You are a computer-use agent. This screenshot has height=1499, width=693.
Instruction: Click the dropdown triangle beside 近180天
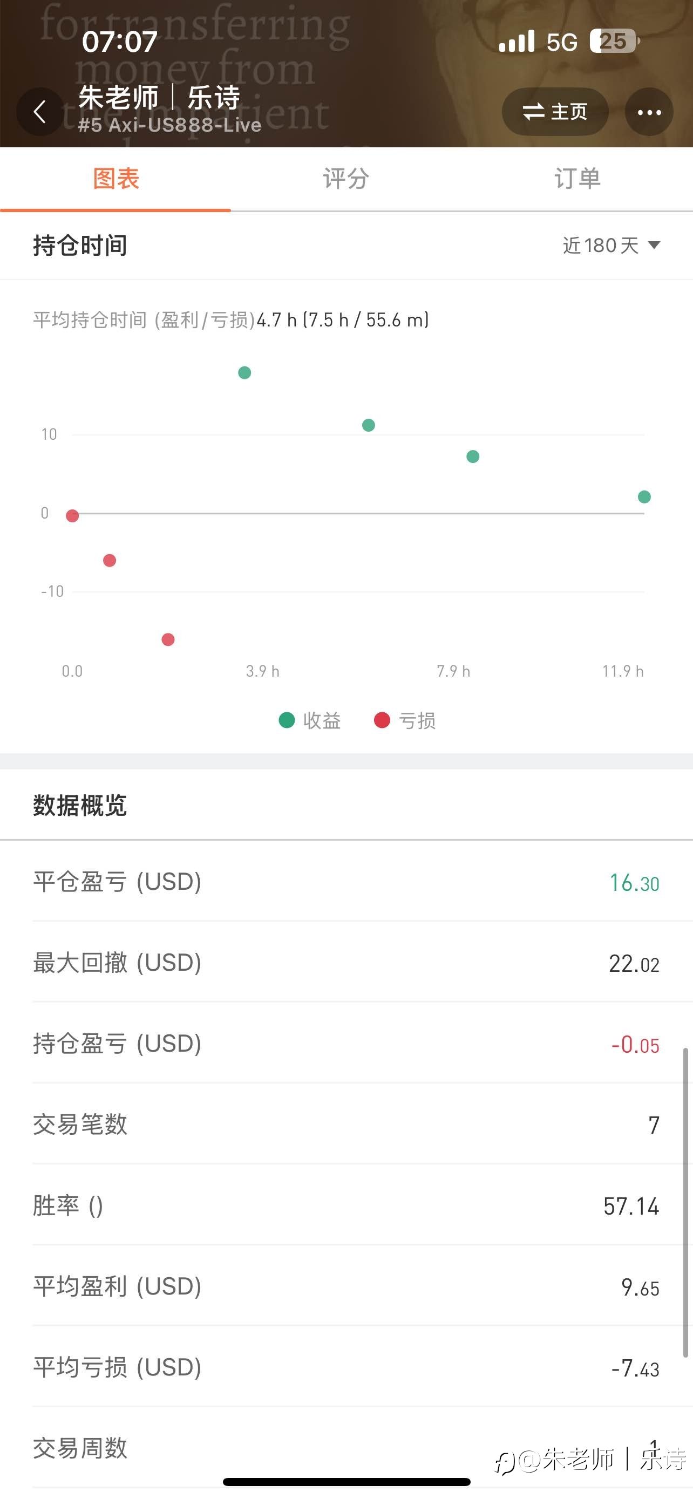click(x=654, y=245)
